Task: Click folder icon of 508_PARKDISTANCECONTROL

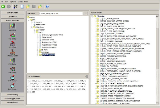Action: click(98, 56)
